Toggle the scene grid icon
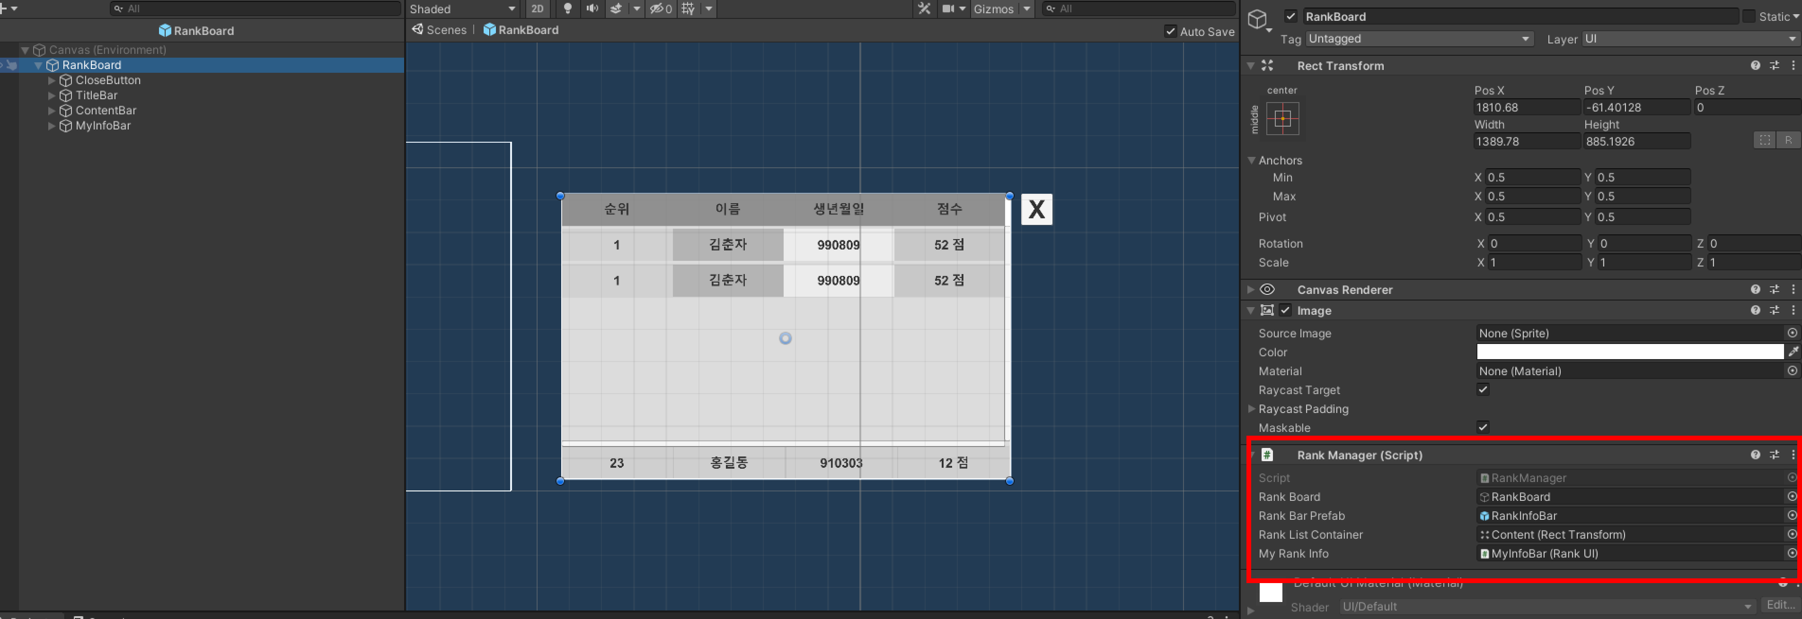This screenshot has width=1802, height=619. pyautogui.click(x=689, y=9)
